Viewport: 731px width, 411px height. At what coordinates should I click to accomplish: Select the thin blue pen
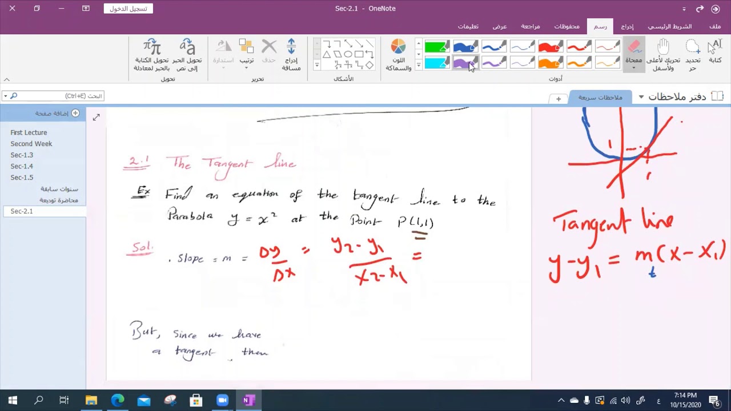tap(523, 46)
